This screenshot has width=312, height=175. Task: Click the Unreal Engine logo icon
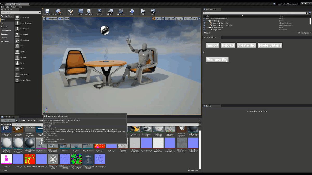click(2, 4)
